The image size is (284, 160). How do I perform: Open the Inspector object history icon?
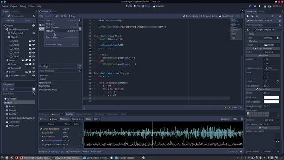point(280,16)
